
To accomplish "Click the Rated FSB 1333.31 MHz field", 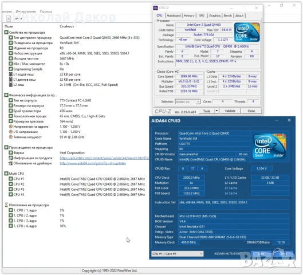I will click(189, 91).
